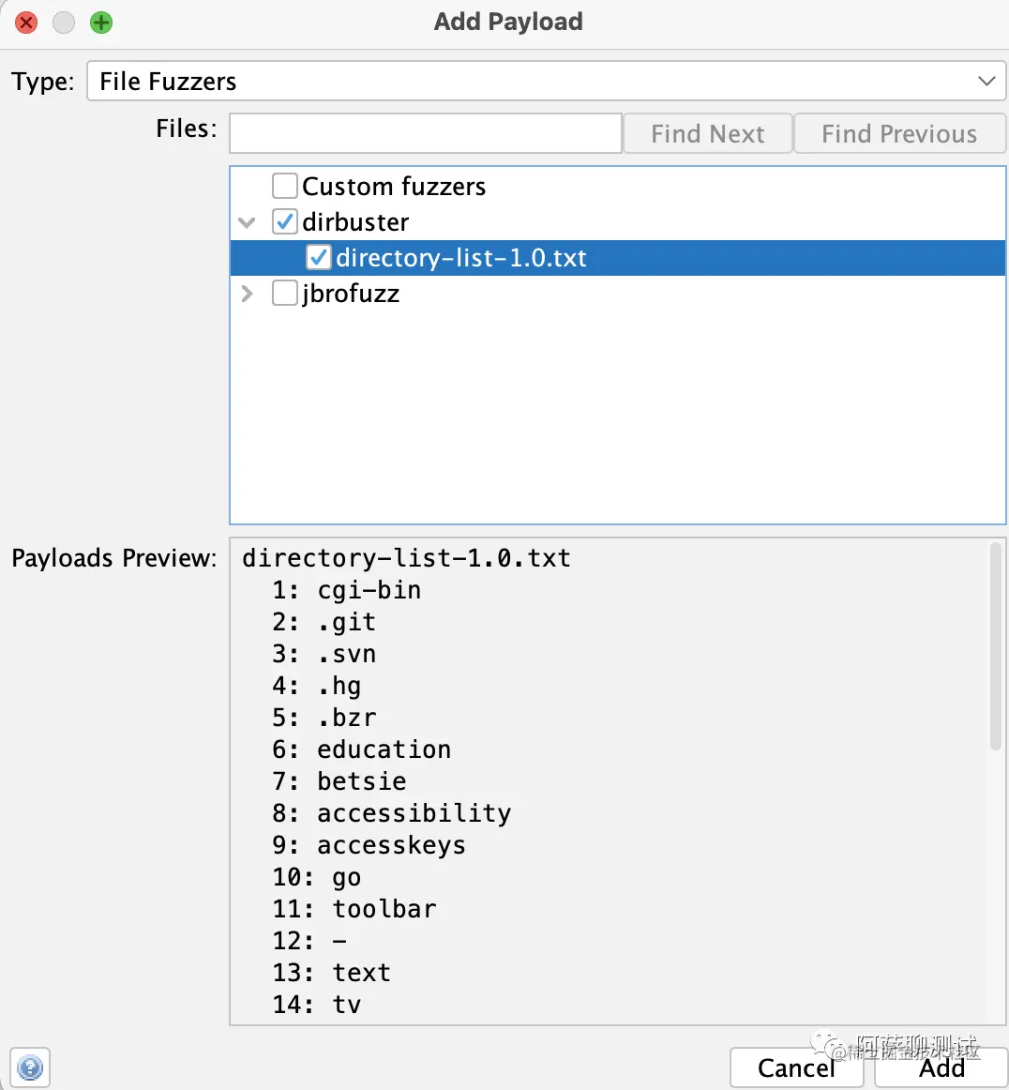Click the Find Previous button
This screenshot has width=1009, height=1090.
pos(899,133)
